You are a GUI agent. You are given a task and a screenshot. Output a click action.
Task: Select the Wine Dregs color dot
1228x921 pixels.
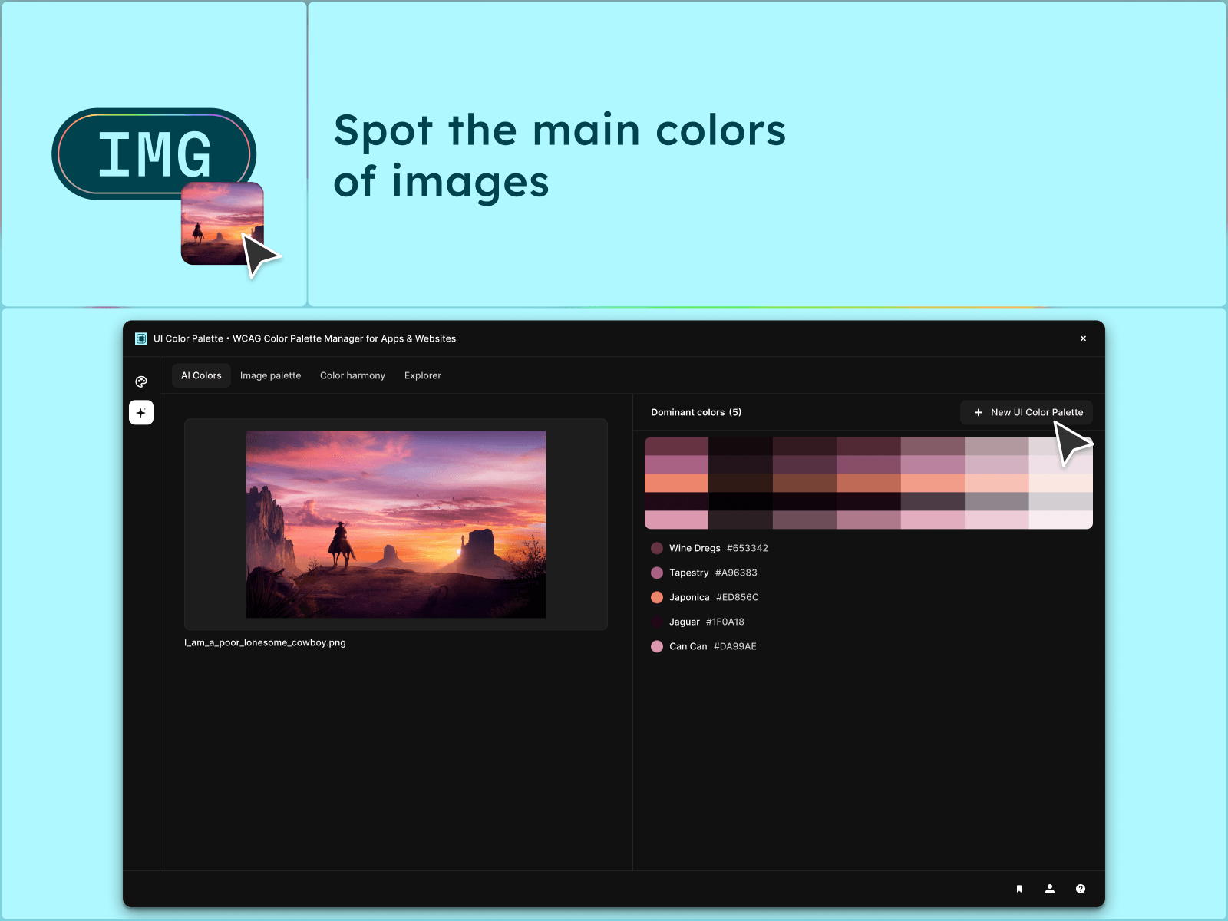657,548
